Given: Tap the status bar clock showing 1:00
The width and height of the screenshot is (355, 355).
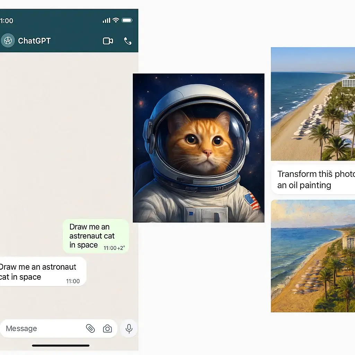Looking at the screenshot, I should pos(7,21).
